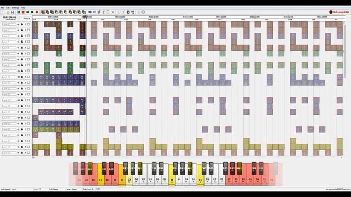Solo Layer 8 using its exclamation icon
Screen dimensions: 351x197
25,65
